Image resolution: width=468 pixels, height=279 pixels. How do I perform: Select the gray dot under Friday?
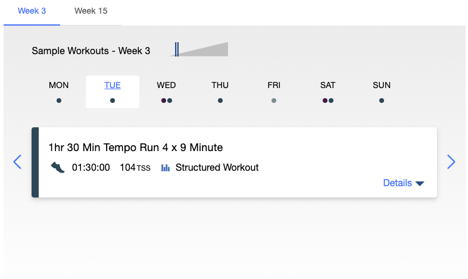point(274,101)
